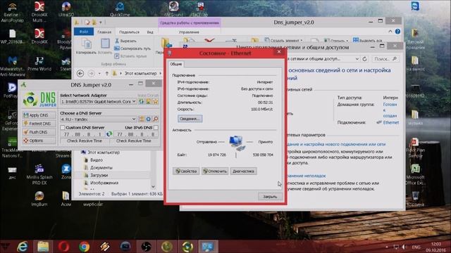The height and width of the screenshot is (253, 451).
Task: Click the Поиск search box in Network Center
Action: [x=385, y=59]
